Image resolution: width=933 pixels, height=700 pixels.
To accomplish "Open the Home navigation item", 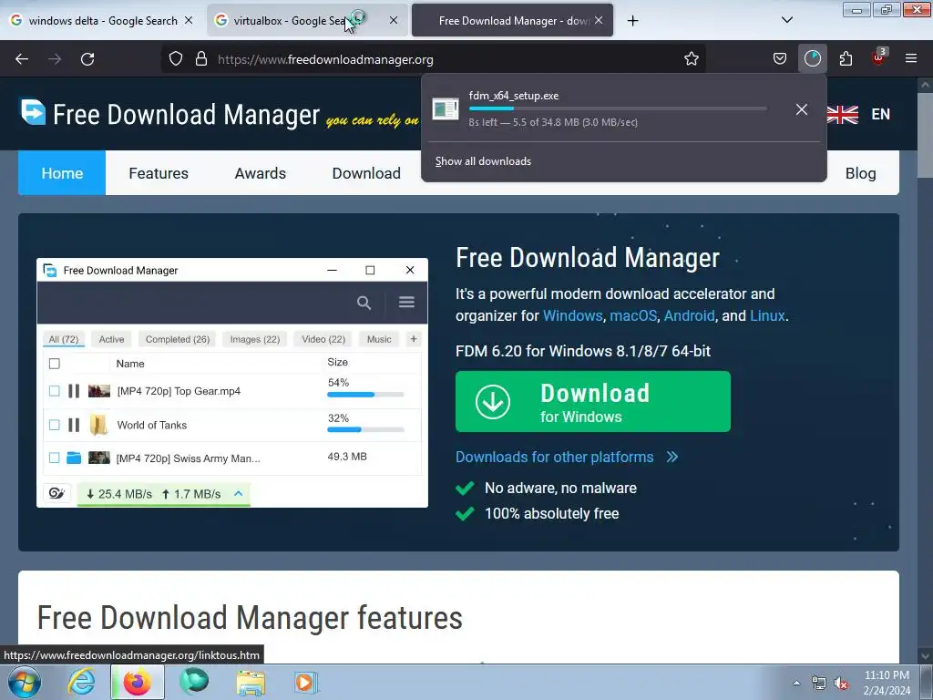I will (x=62, y=173).
